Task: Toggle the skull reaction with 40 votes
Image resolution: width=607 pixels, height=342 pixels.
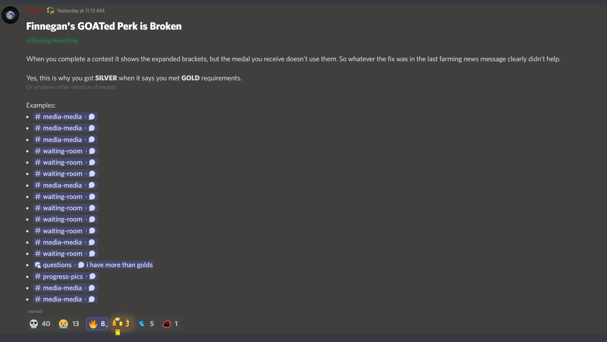Action: tap(40, 324)
